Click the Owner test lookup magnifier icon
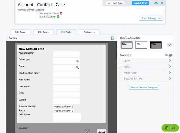The width and height of the screenshot is (180, 133). click(x=77, y=61)
